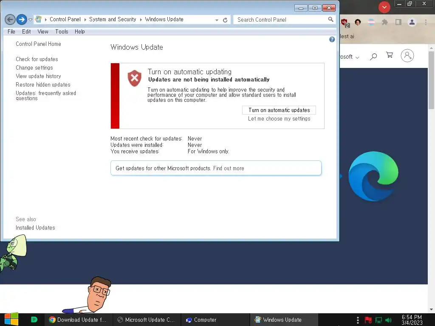Open the Windows Start button

click(11, 319)
